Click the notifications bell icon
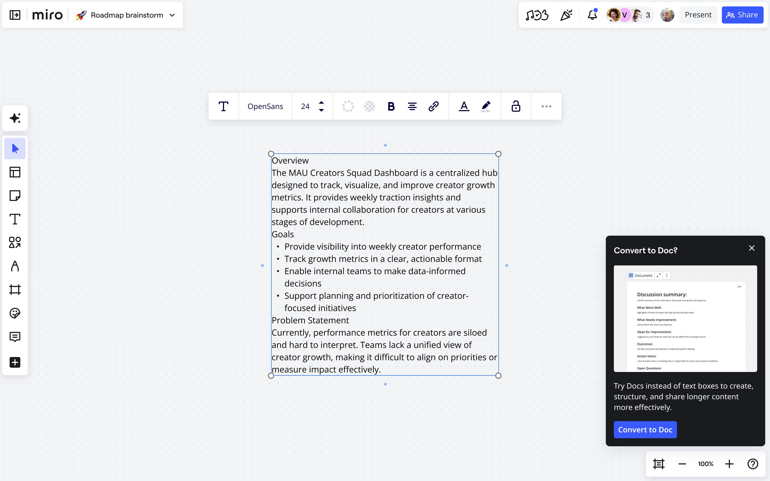The height and width of the screenshot is (481, 770). point(592,15)
